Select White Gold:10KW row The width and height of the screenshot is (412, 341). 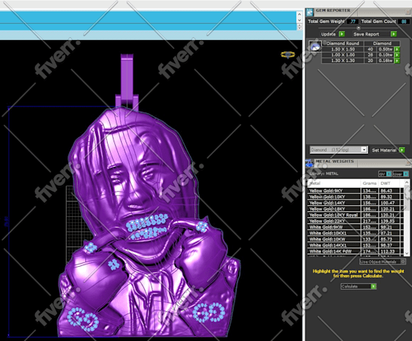[356, 239]
